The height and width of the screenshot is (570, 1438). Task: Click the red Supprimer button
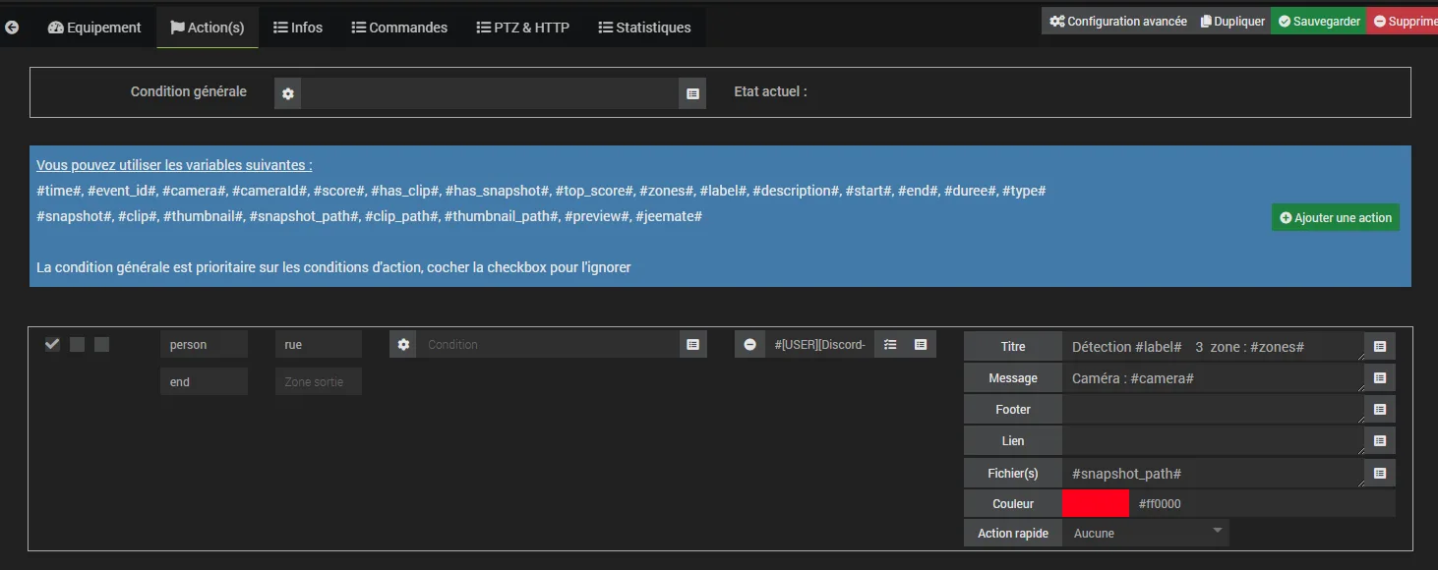pyautogui.click(x=1404, y=21)
